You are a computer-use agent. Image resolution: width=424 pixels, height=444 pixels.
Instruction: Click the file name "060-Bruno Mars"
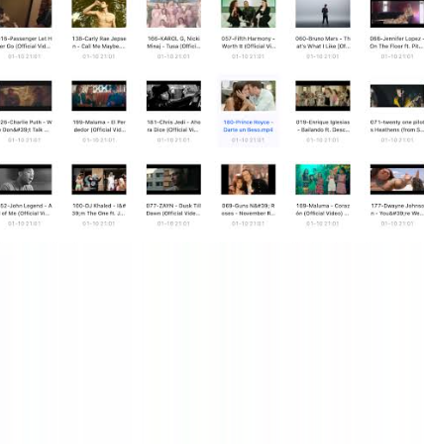pos(323,43)
